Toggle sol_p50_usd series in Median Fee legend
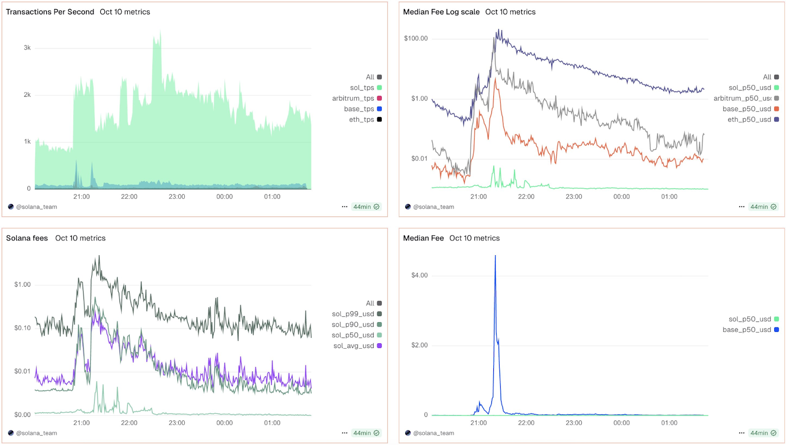Image resolution: width=786 pixels, height=445 pixels. click(754, 319)
